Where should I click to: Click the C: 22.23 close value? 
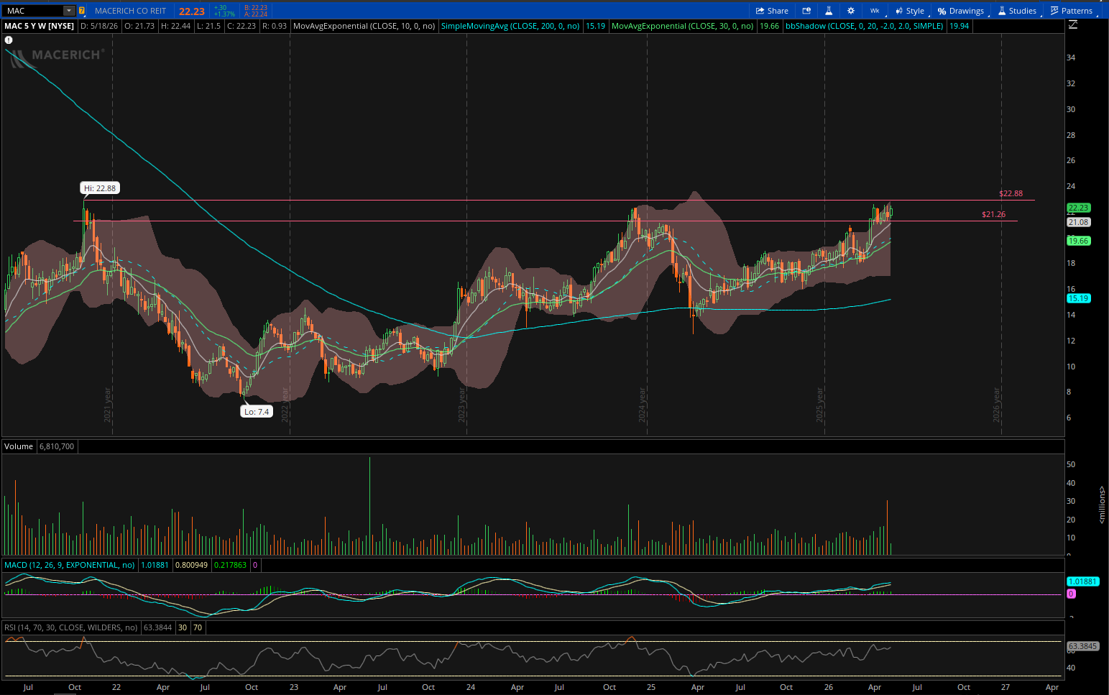click(x=241, y=26)
